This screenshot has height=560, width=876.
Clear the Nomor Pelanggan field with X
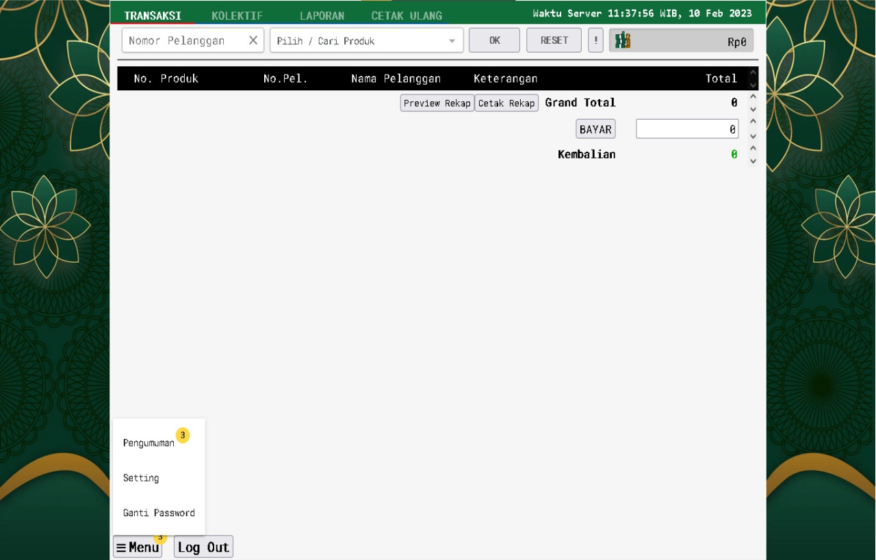coord(253,40)
